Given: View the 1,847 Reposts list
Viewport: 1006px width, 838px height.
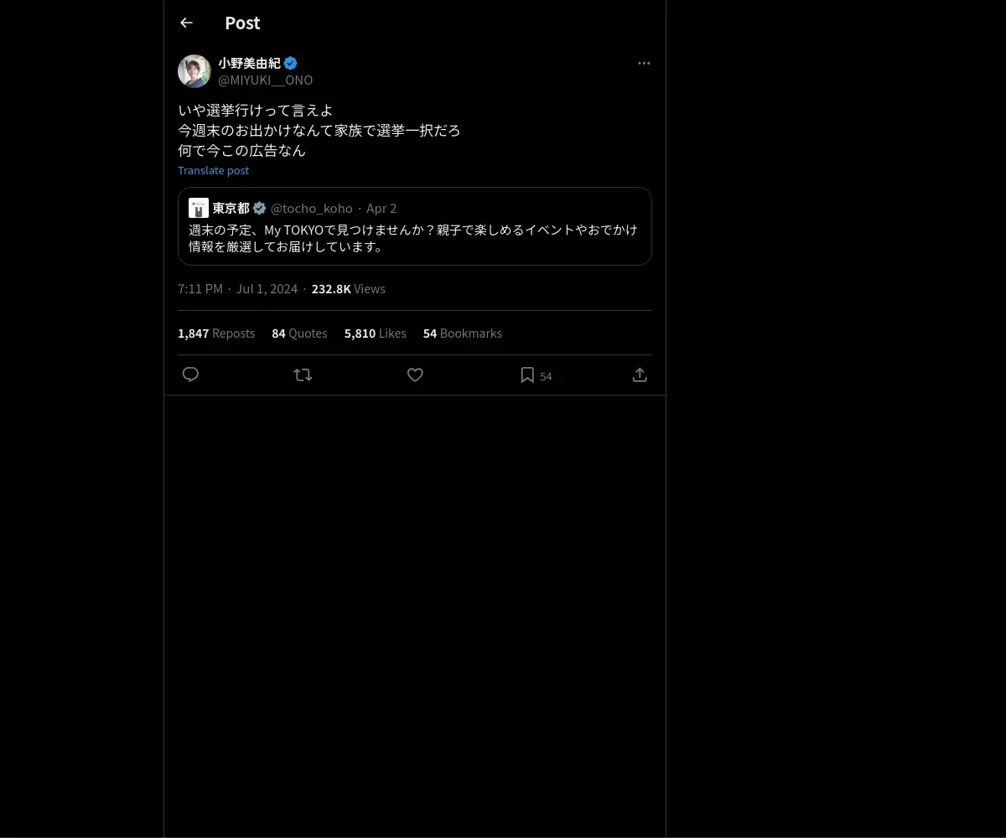Looking at the screenshot, I should (x=216, y=333).
